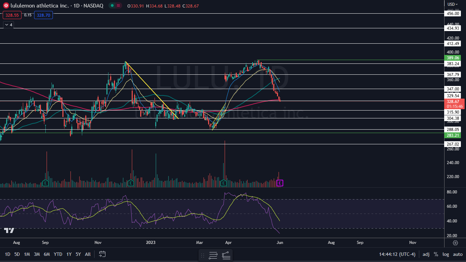
Task: Click the RSI 80.00 scale label
Action: (452, 192)
